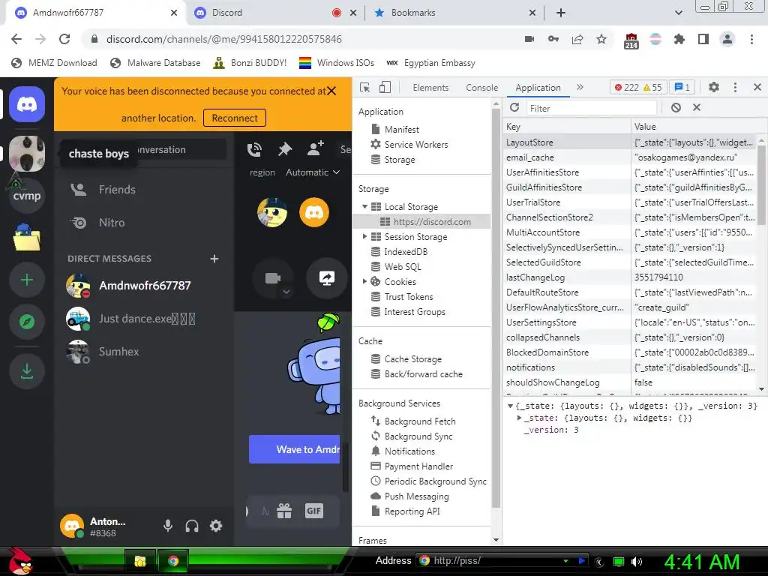Select https://discord.com under Local Storage
This screenshot has width=768, height=576.
click(431, 222)
